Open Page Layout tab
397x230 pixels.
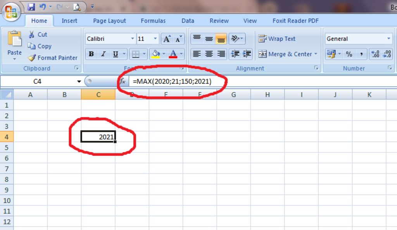pos(109,21)
